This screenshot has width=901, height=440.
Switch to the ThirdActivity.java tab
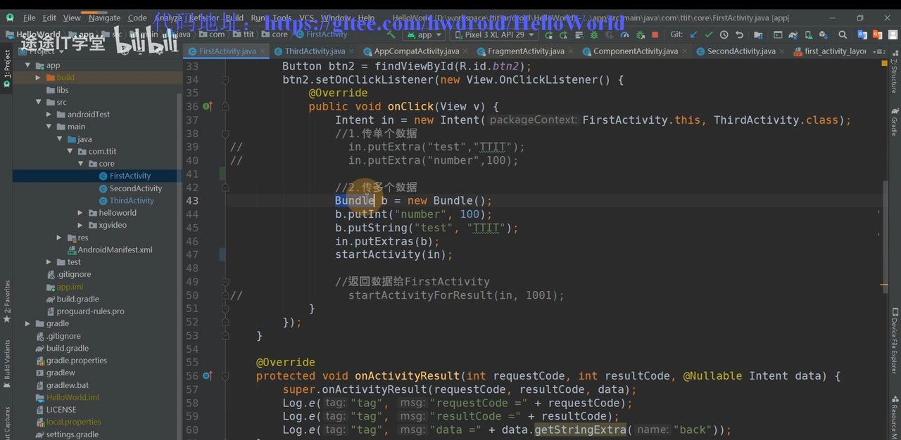pyautogui.click(x=315, y=51)
